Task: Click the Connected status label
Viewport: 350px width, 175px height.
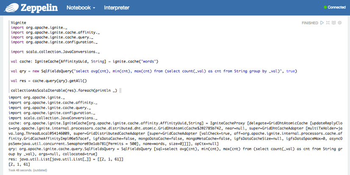Action: 337,8
